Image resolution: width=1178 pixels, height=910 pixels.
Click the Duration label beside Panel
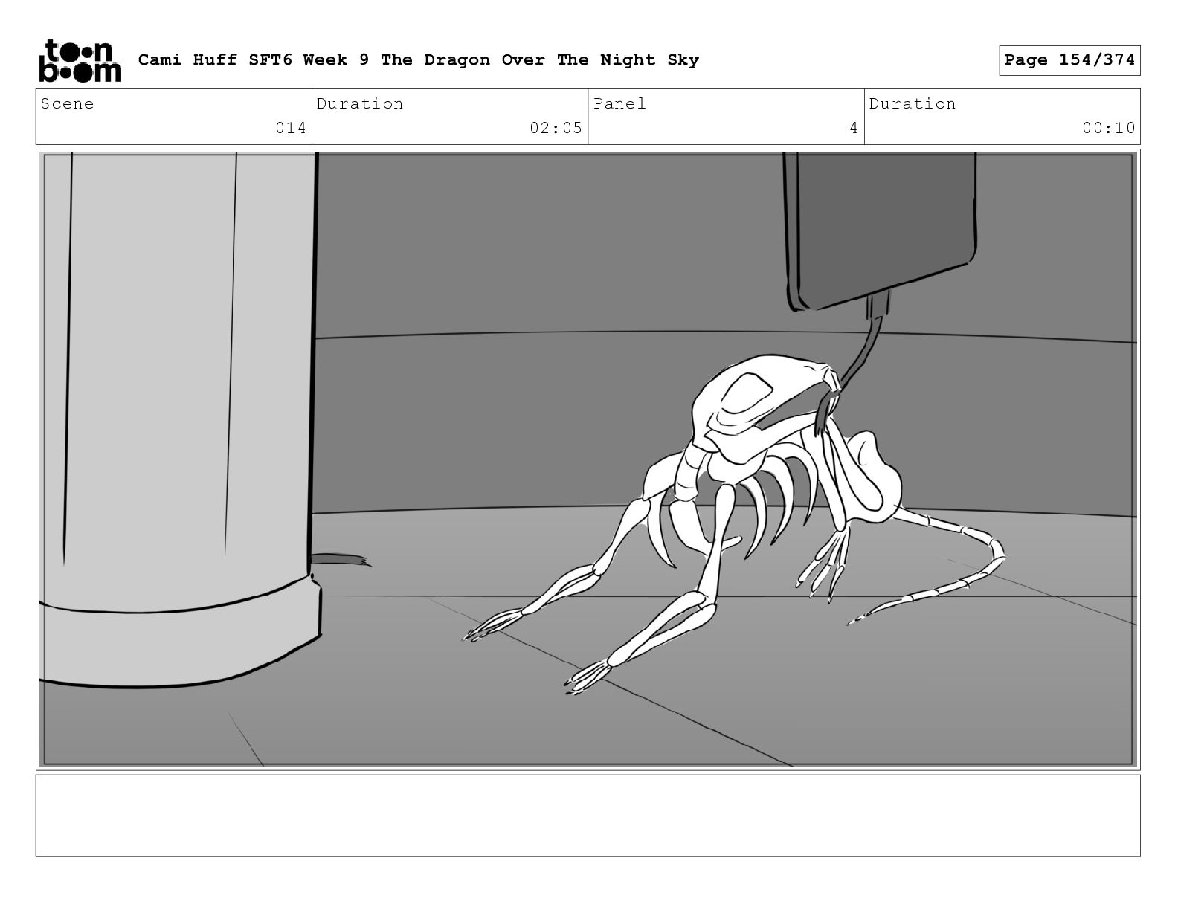tap(913, 103)
